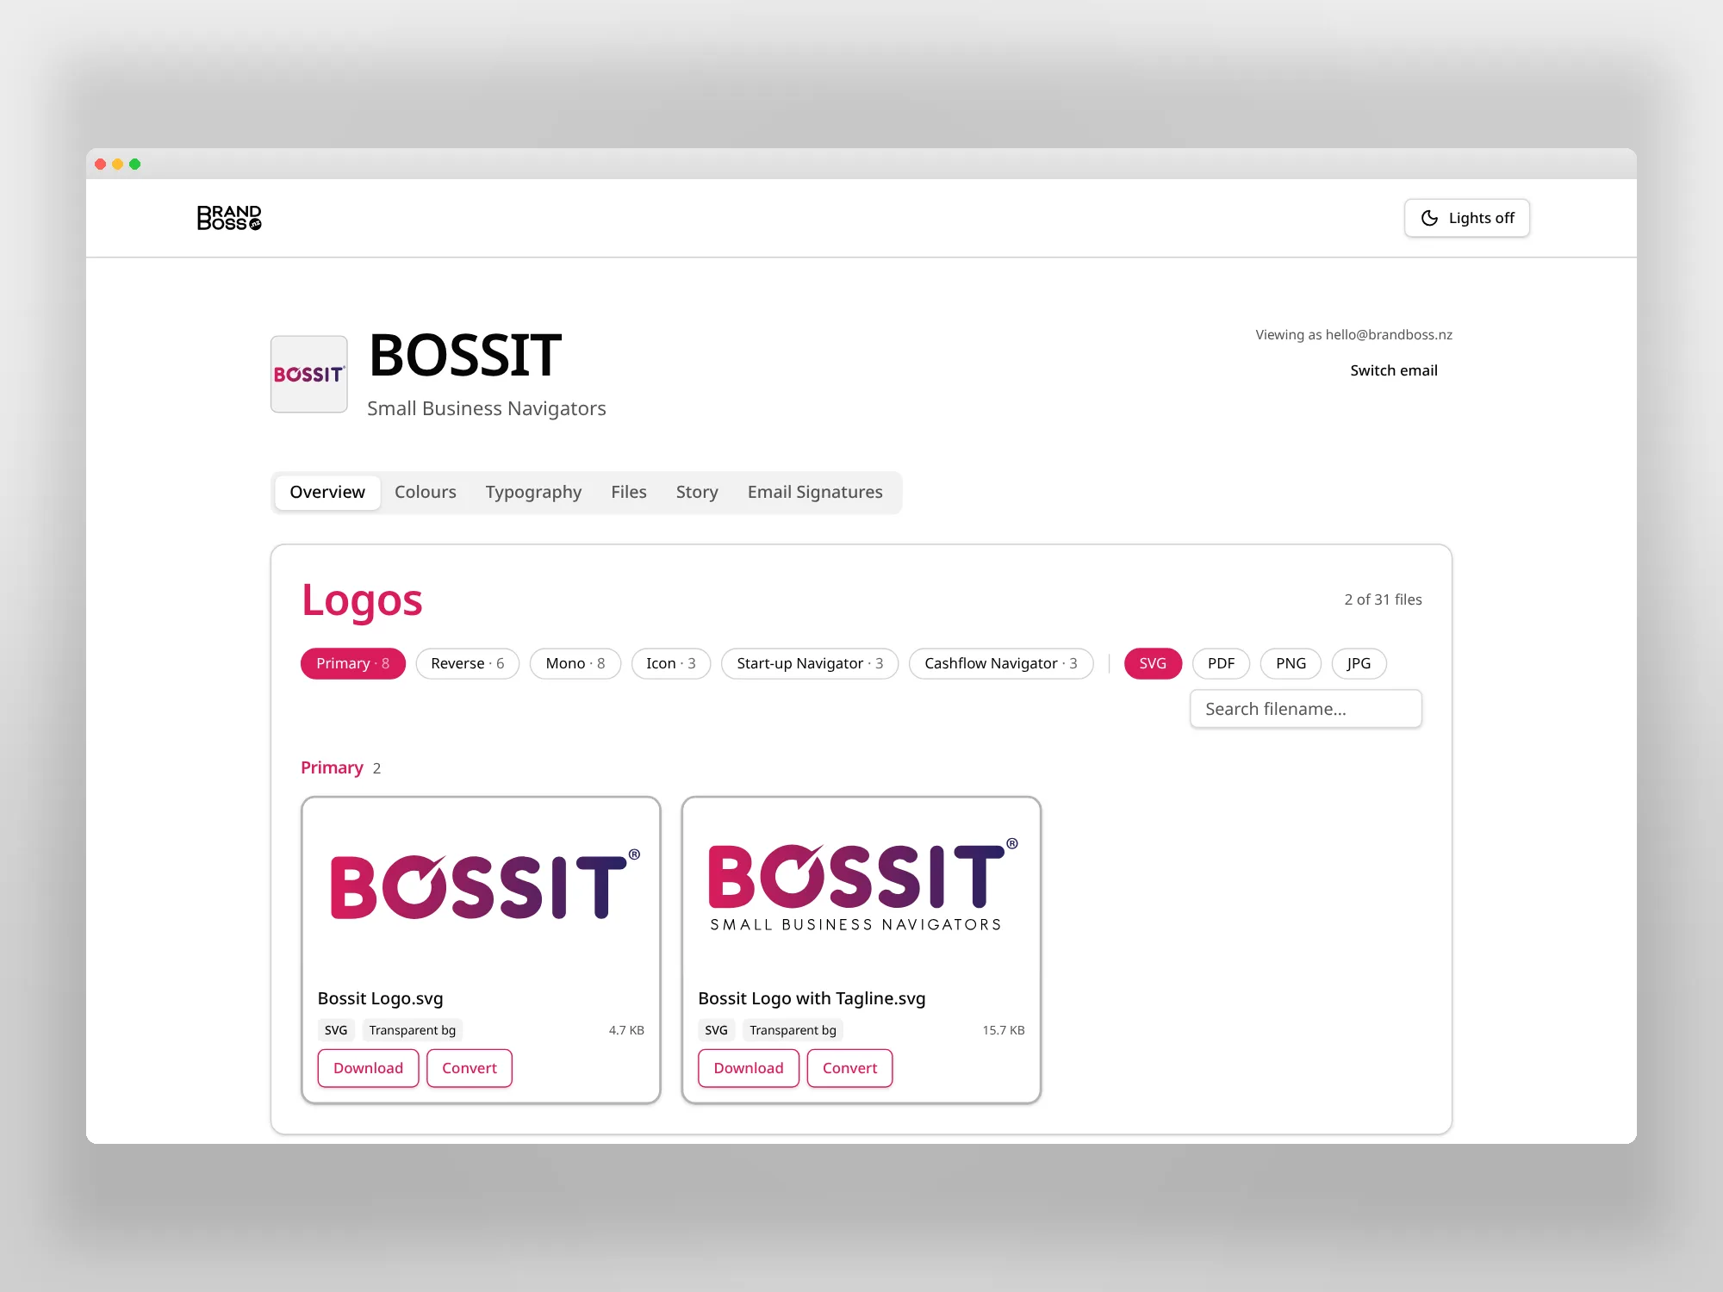Open the Colours tab
The height and width of the screenshot is (1292, 1723).
click(426, 492)
